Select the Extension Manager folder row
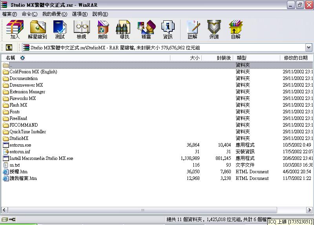Viewport: 314px width, 225px height. tap(157, 92)
